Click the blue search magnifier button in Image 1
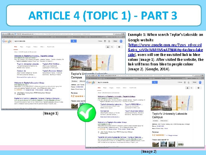Viewport: 206px width, 155px height. [74, 41]
